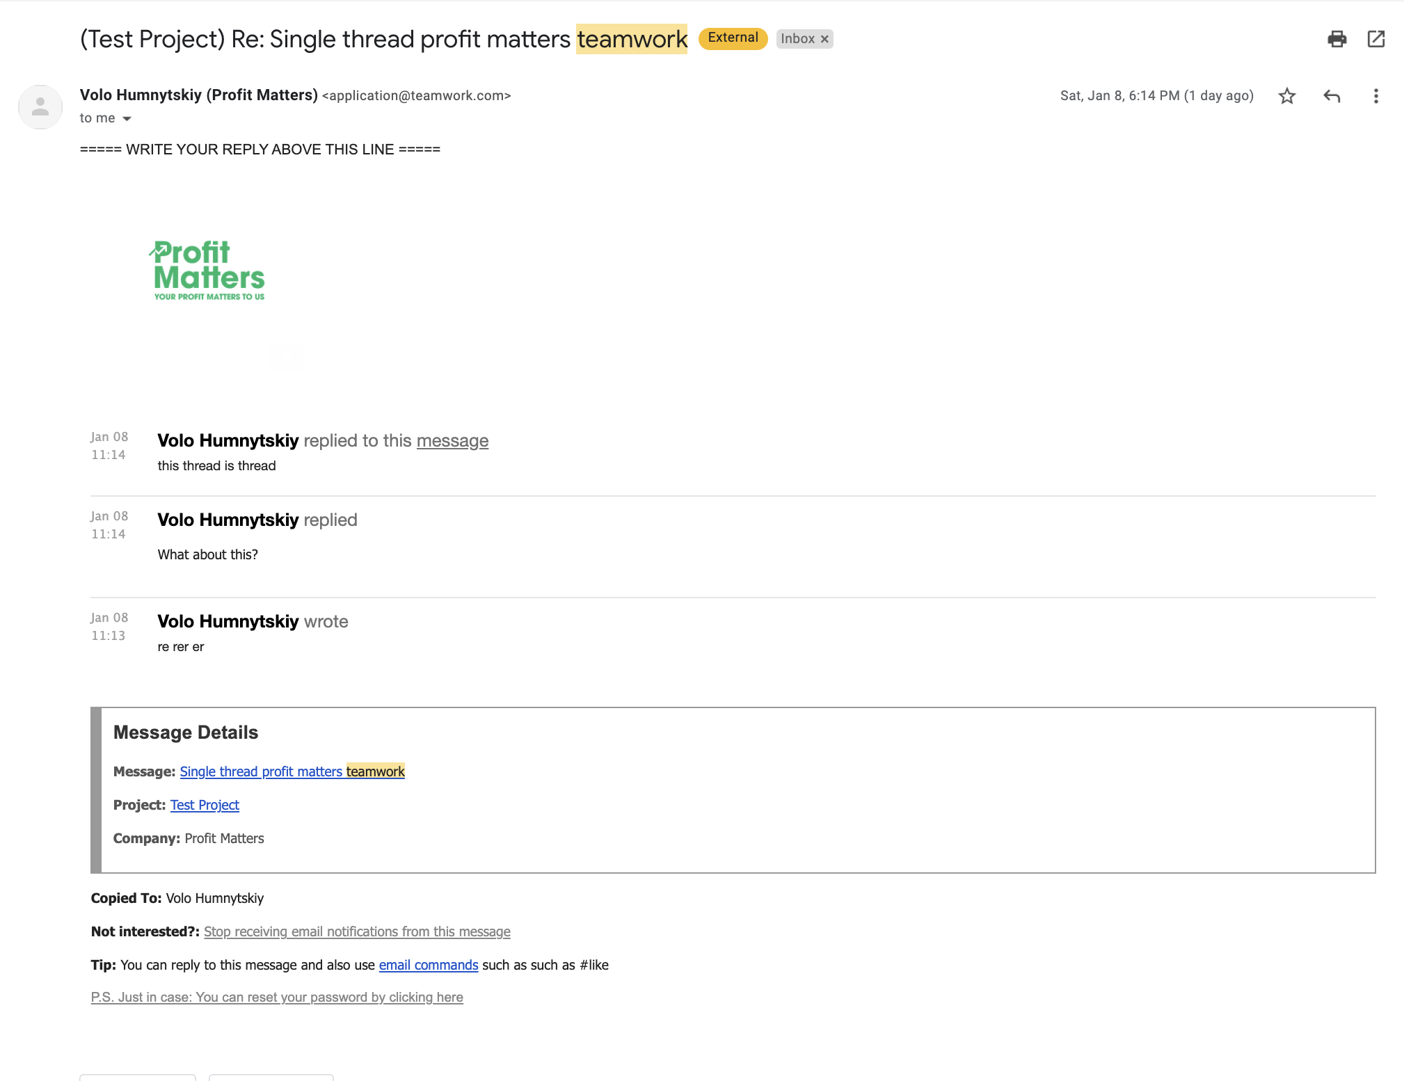This screenshot has height=1081, width=1411.
Task: Click the sender name Volo Humnytskiy (Profit Matters)
Action: point(198,95)
